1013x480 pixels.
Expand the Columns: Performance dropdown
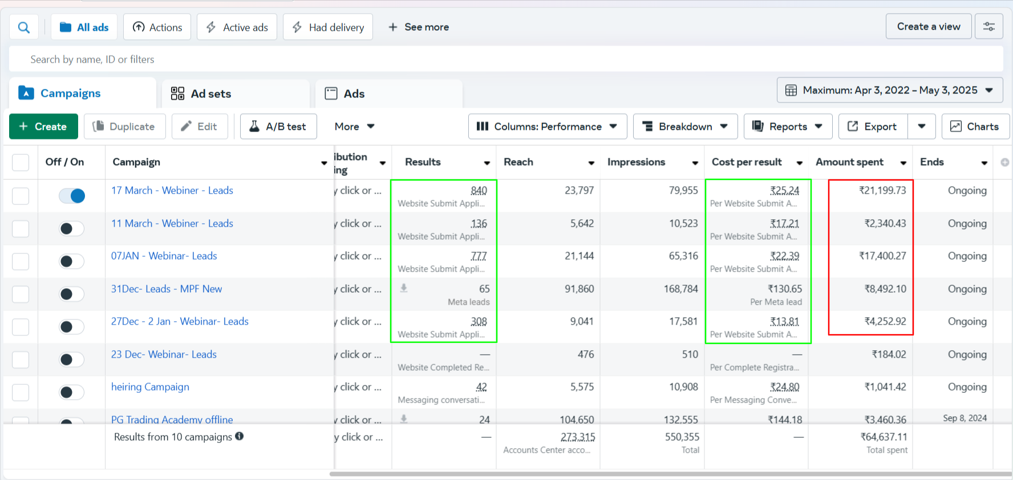coord(547,126)
